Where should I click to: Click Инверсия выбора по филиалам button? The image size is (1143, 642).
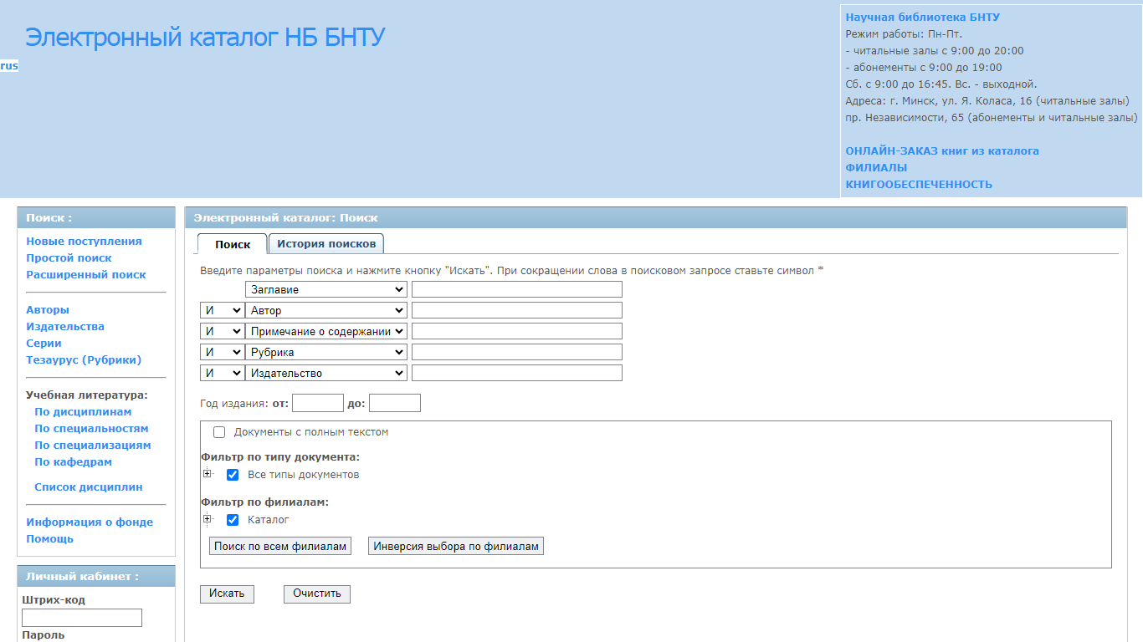456,546
